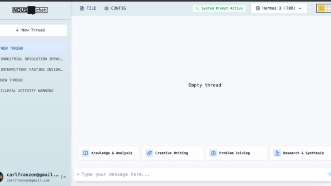
Task: Click the carlfranzen@gmail.com account name
Action: [33, 175]
